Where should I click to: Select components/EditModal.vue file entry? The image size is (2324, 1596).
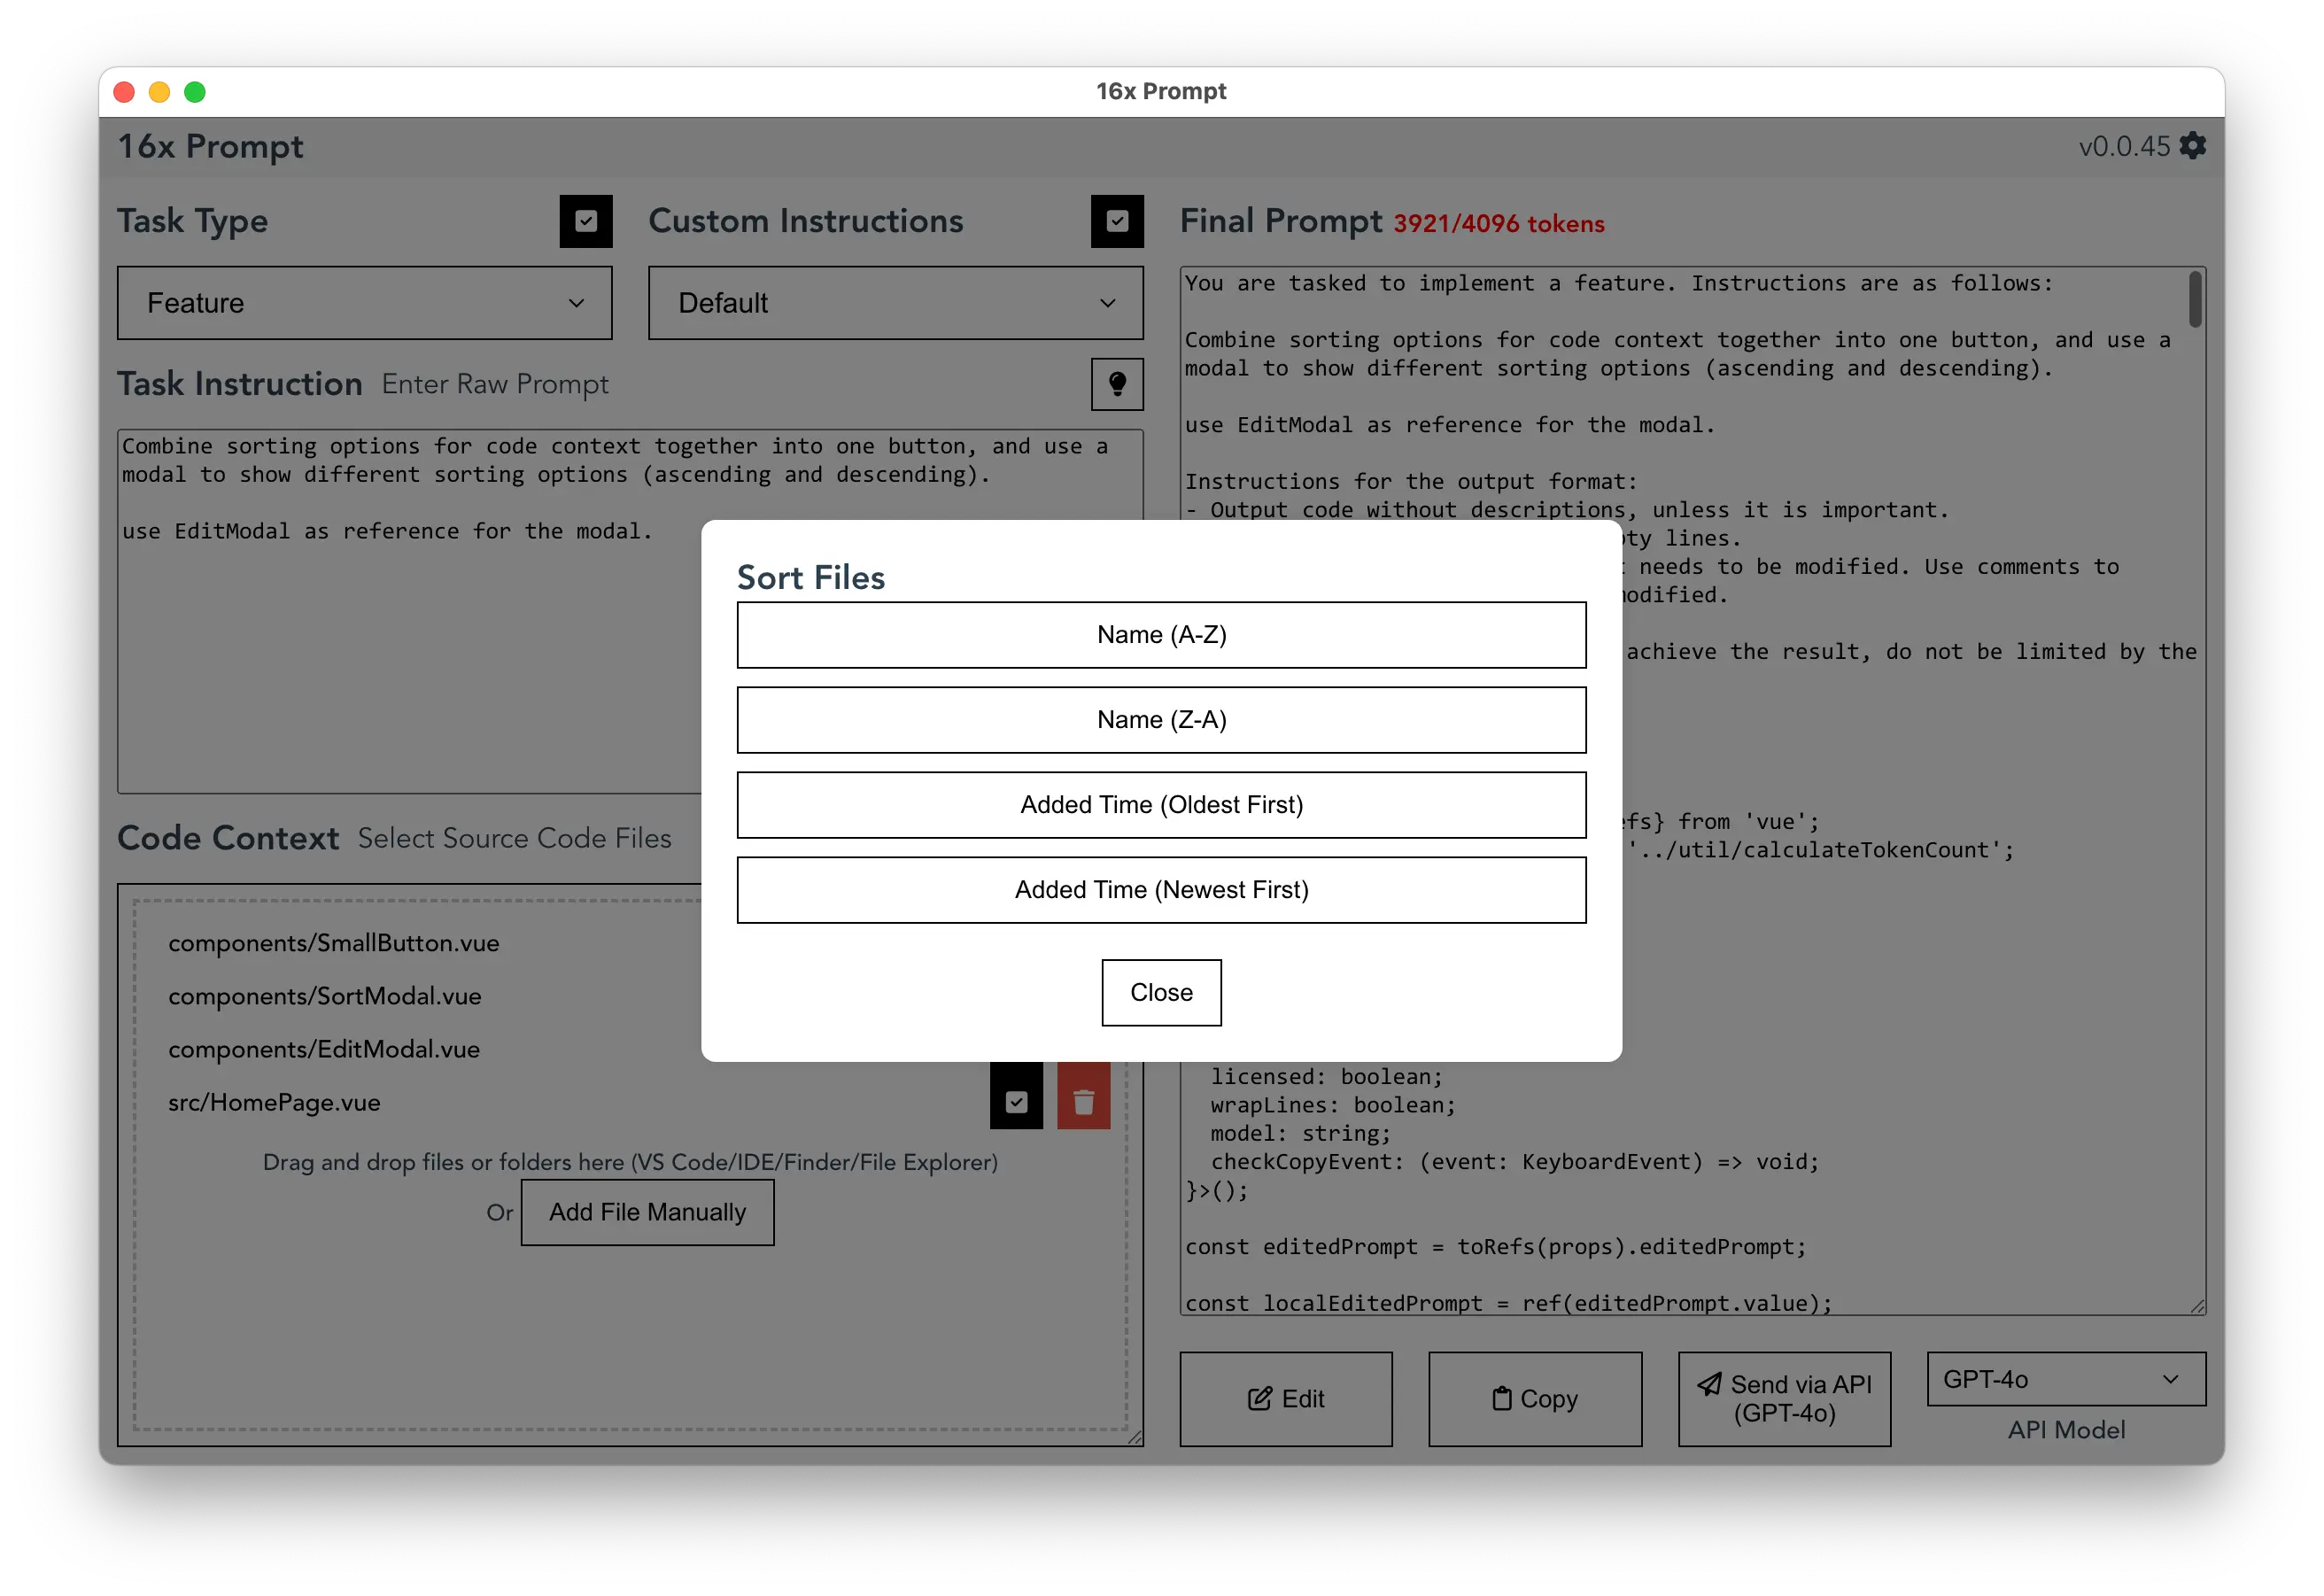pos(323,1049)
